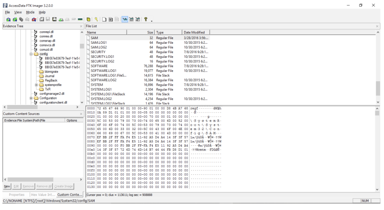
Task: Click the question mark help icon
Action: click(x=145, y=19)
